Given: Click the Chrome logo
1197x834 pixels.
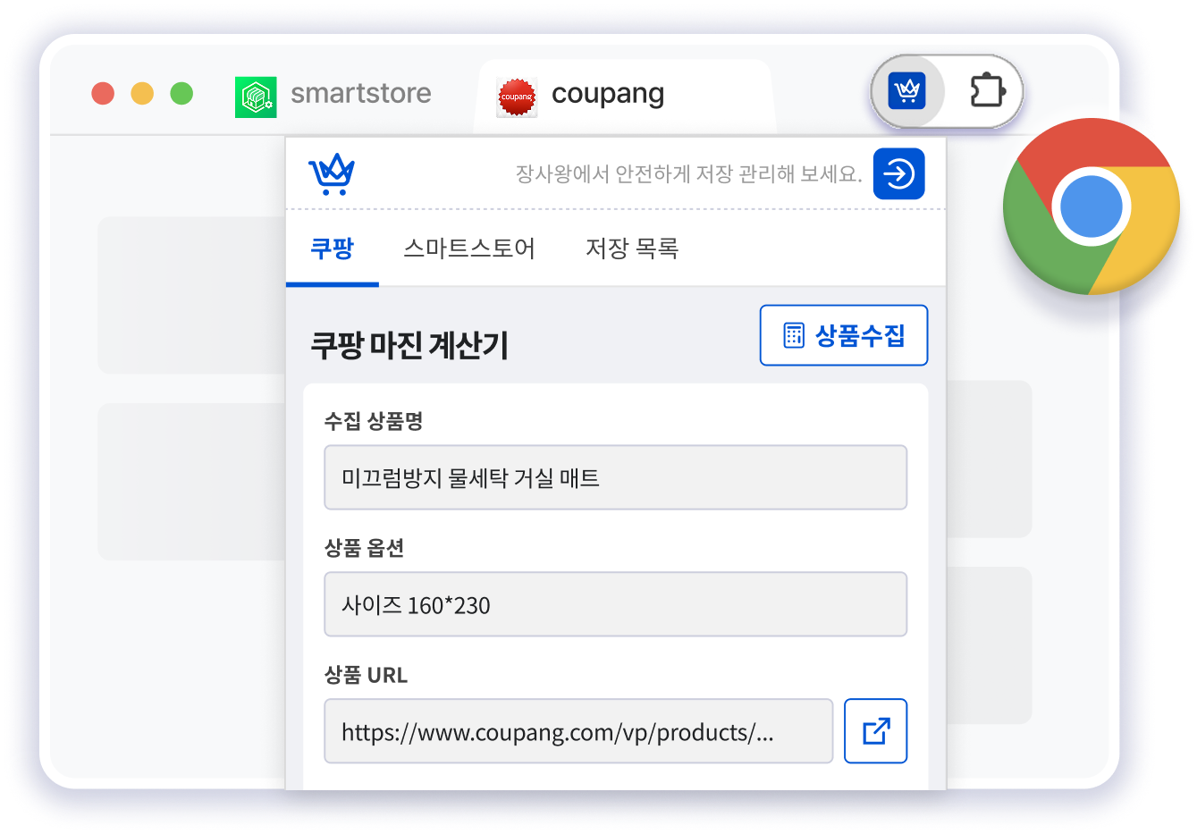Looking at the screenshot, I should click(1091, 206).
